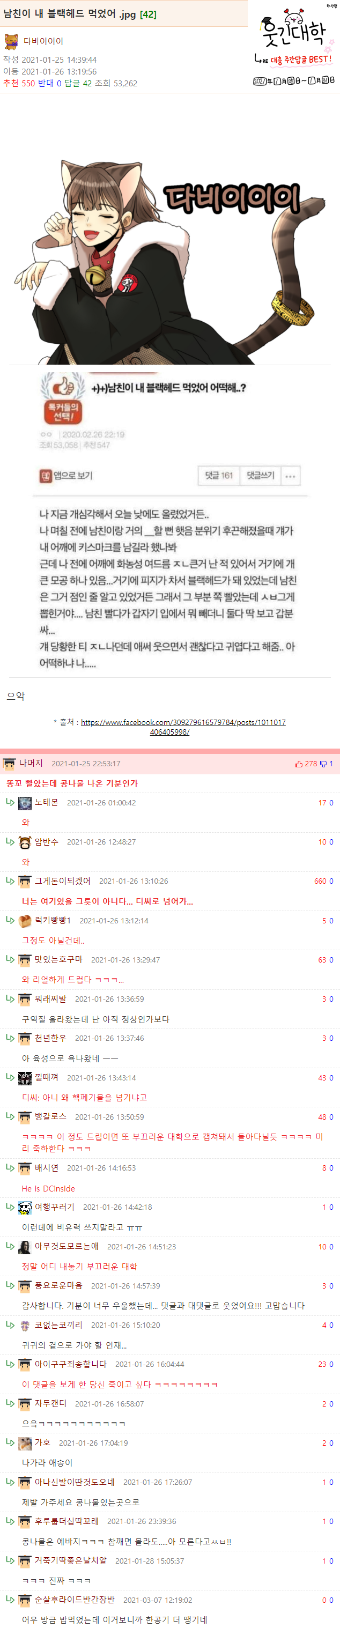The image size is (340, 1628).
Task: Click the reply arrow beside 맛있는호구마
Action: tap(10, 959)
